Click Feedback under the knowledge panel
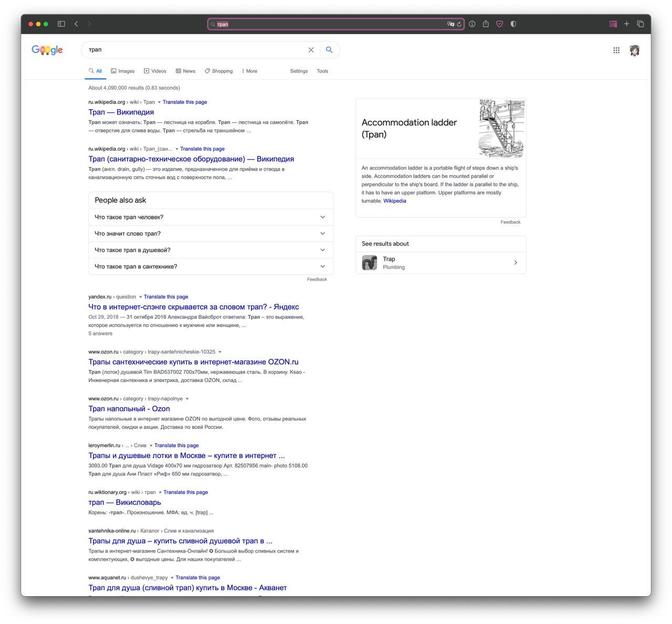The height and width of the screenshot is (624, 672). point(510,222)
